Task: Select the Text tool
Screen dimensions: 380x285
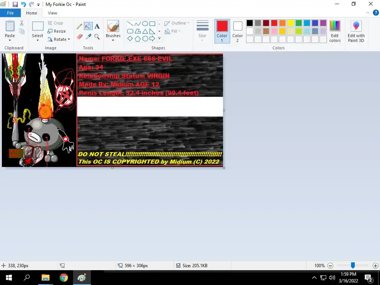Action: [97, 26]
